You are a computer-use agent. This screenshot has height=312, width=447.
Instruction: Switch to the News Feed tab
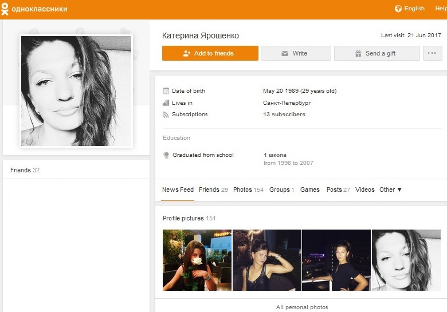coord(178,189)
